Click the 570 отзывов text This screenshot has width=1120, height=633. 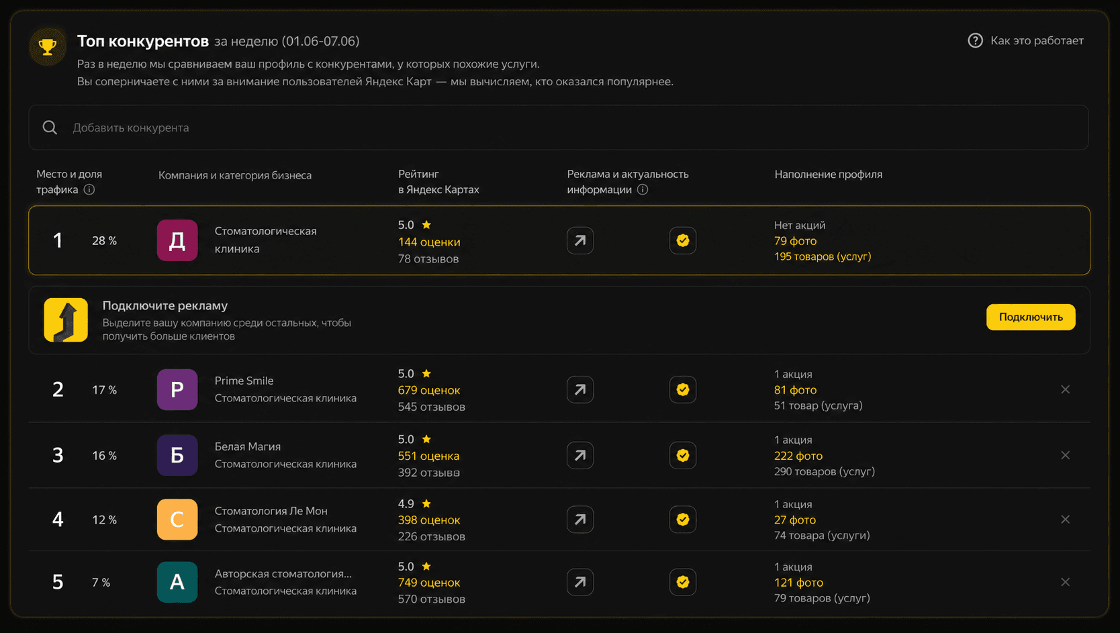(432, 599)
